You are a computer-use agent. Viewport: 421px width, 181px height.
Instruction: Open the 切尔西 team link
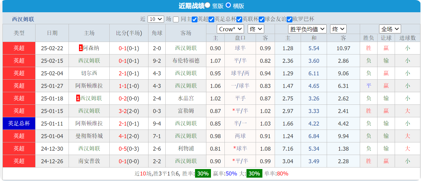click(x=89, y=73)
